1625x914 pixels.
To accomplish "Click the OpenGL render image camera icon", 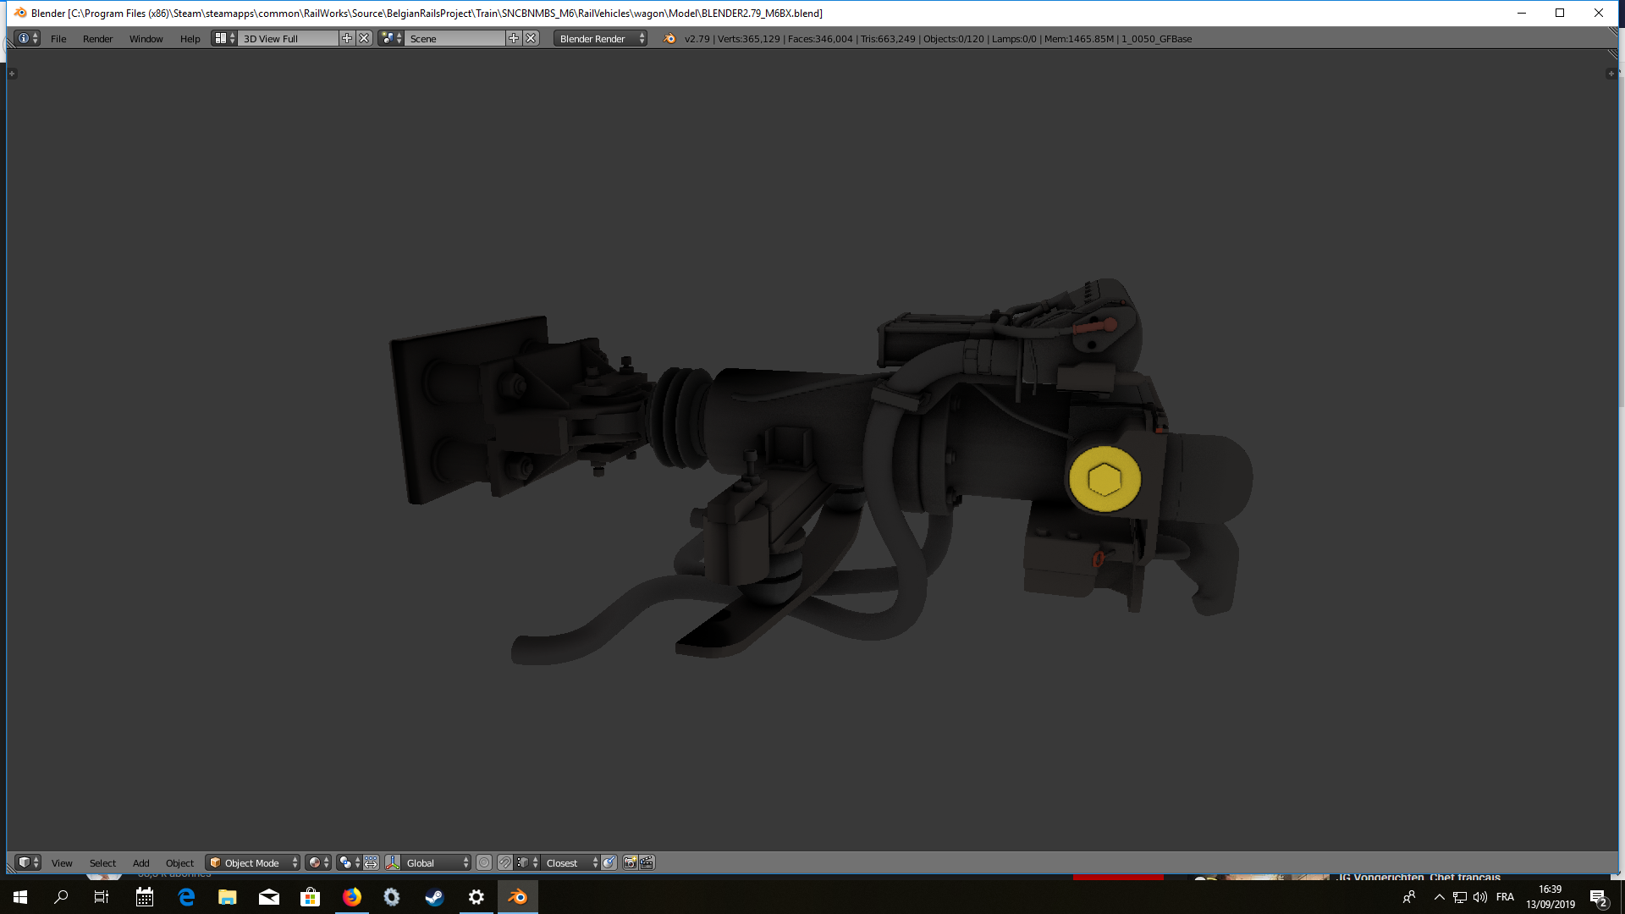I will 630,862.
